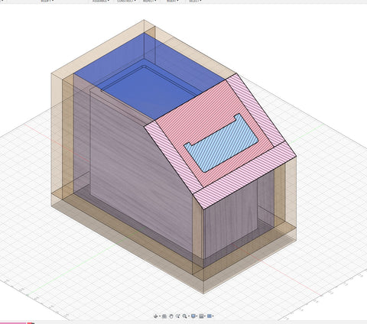This screenshot has width=367, height=324.
Task: Open the ASSEMBLE toolbar menu
Action: (101, 1)
